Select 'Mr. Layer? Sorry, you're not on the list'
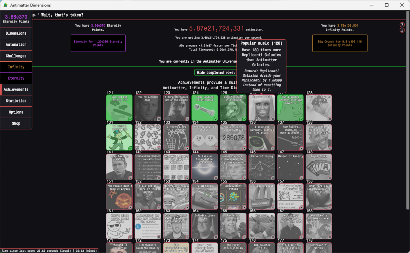The width and height of the screenshot is (410, 253). pos(290,226)
